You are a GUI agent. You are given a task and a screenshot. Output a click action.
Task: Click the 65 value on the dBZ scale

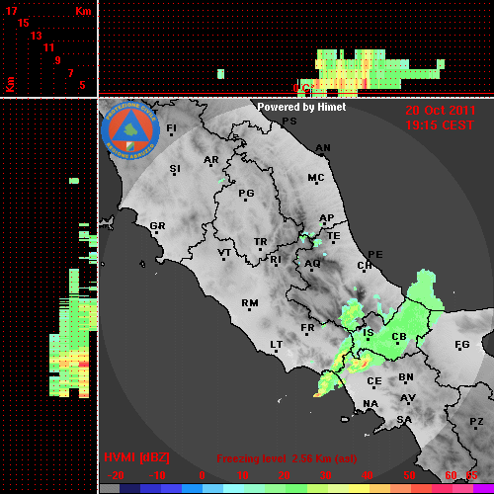click(471, 475)
